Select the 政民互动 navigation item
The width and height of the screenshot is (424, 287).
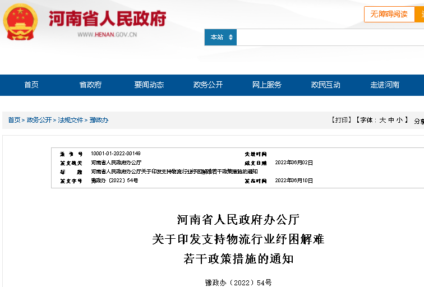point(326,85)
